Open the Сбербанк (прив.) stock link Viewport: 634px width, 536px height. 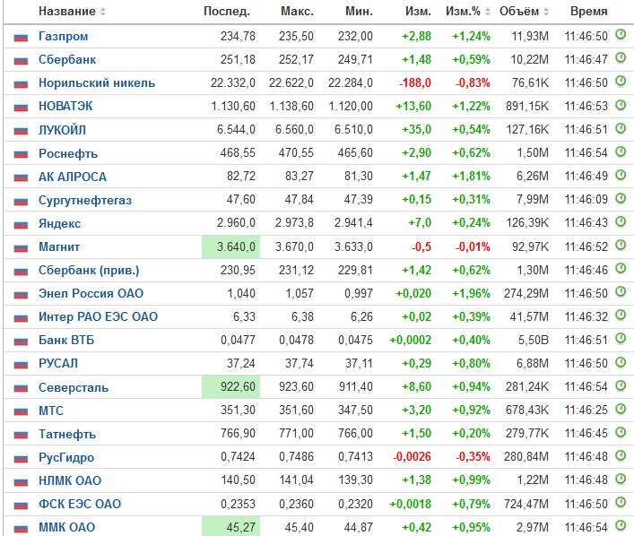click(89, 270)
